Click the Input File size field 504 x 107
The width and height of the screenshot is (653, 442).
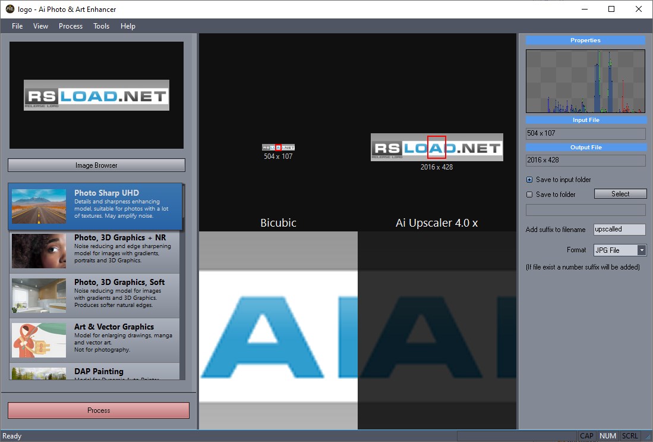click(x=585, y=133)
